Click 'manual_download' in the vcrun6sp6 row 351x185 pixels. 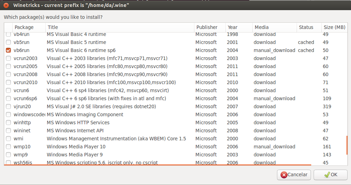coord(275,98)
